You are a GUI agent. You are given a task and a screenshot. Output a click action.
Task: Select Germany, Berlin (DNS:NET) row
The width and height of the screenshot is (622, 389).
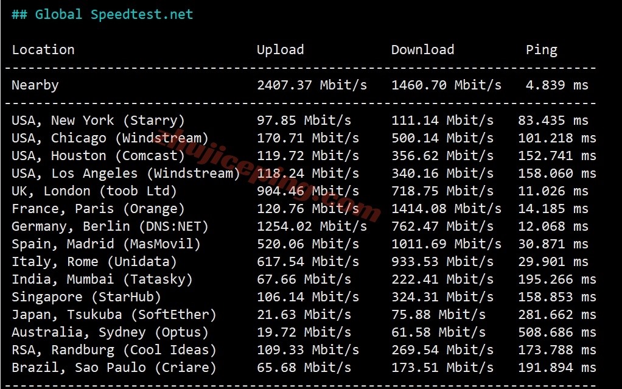point(304,226)
